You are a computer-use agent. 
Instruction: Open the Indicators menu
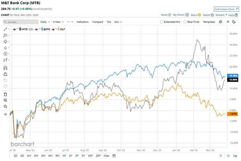pyautogui.click(x=82, y=22)
